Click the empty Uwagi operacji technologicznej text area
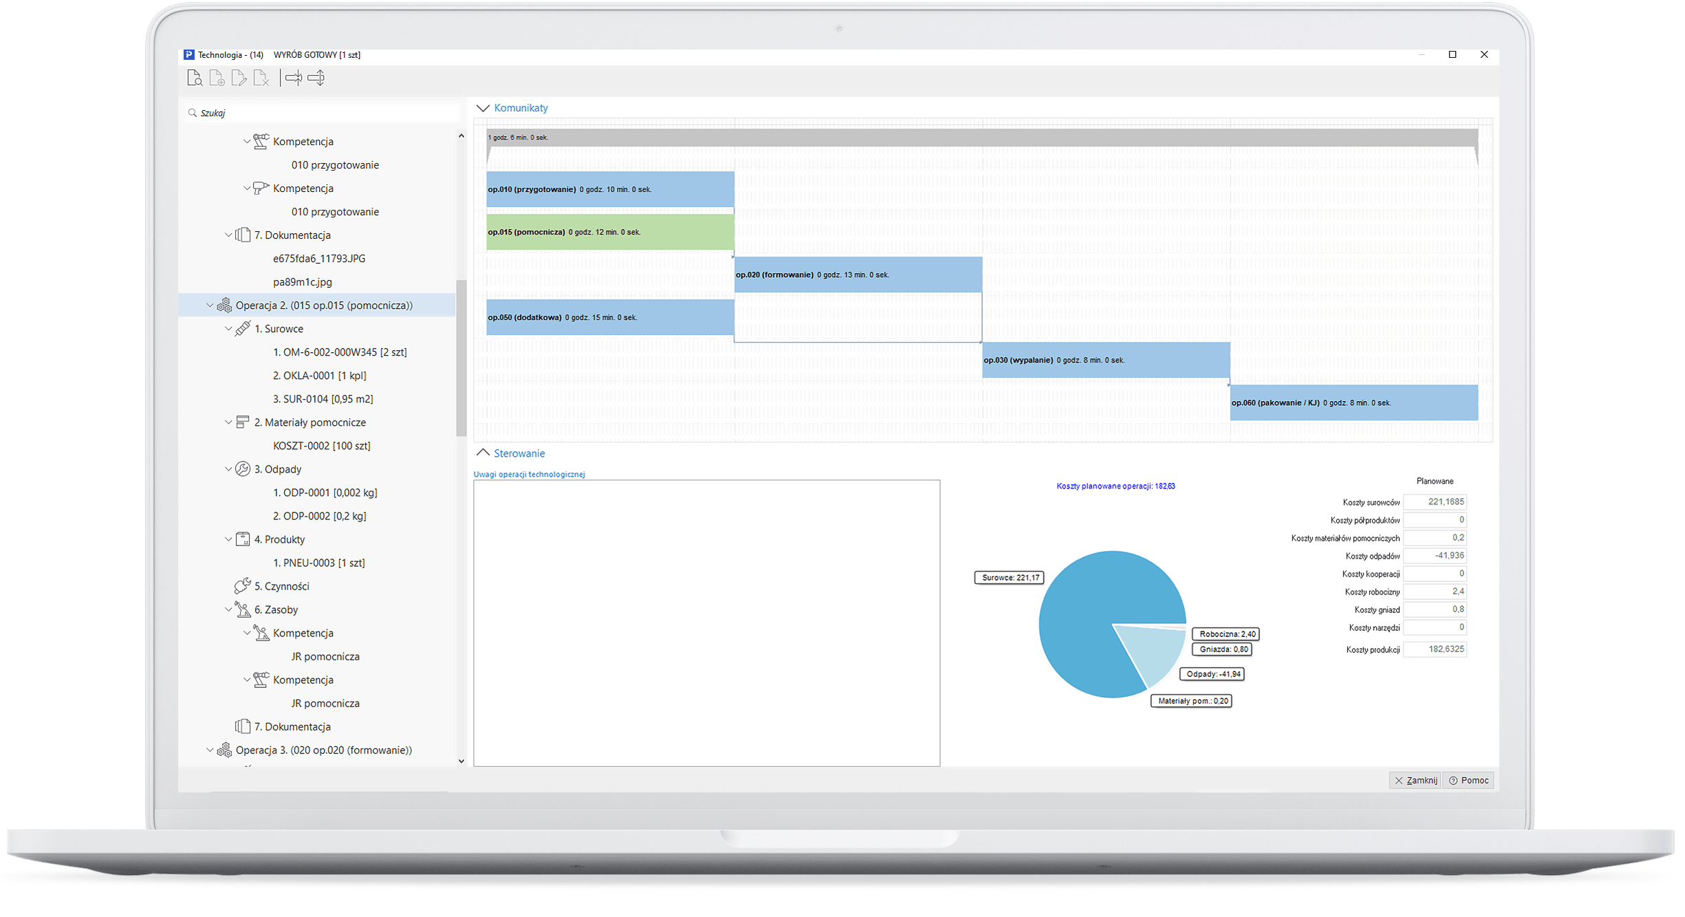The height and width of the screenshot is (917, 1685). pyautogui.click(x=706, y=623)
